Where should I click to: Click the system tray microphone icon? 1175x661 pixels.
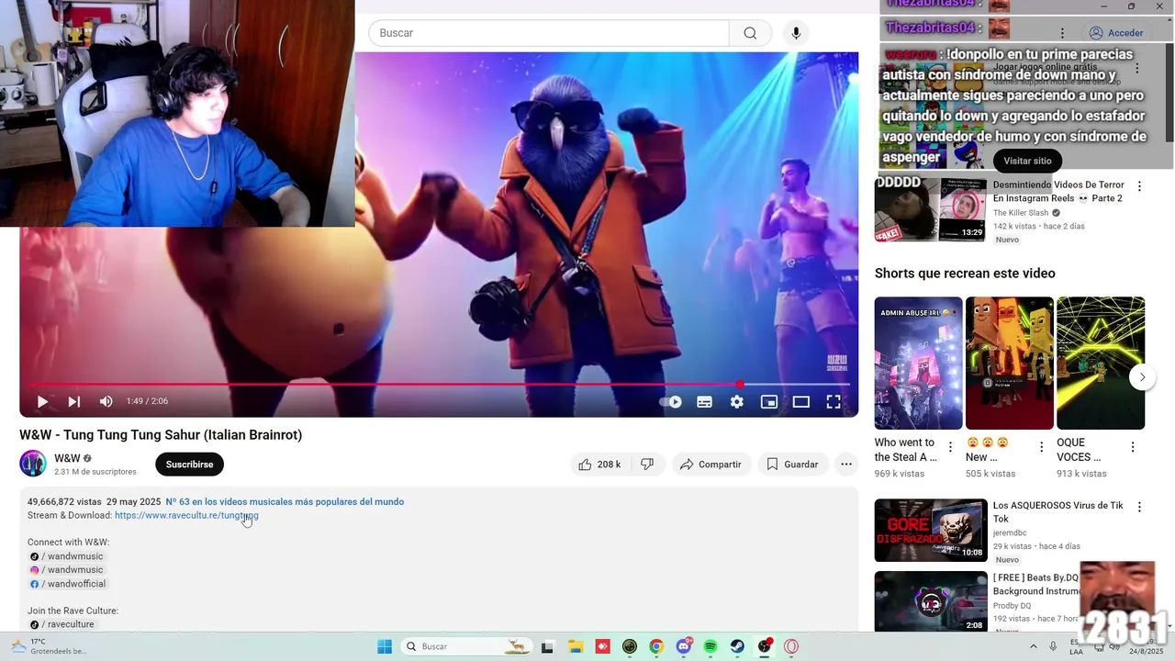tap(1053, 646)
